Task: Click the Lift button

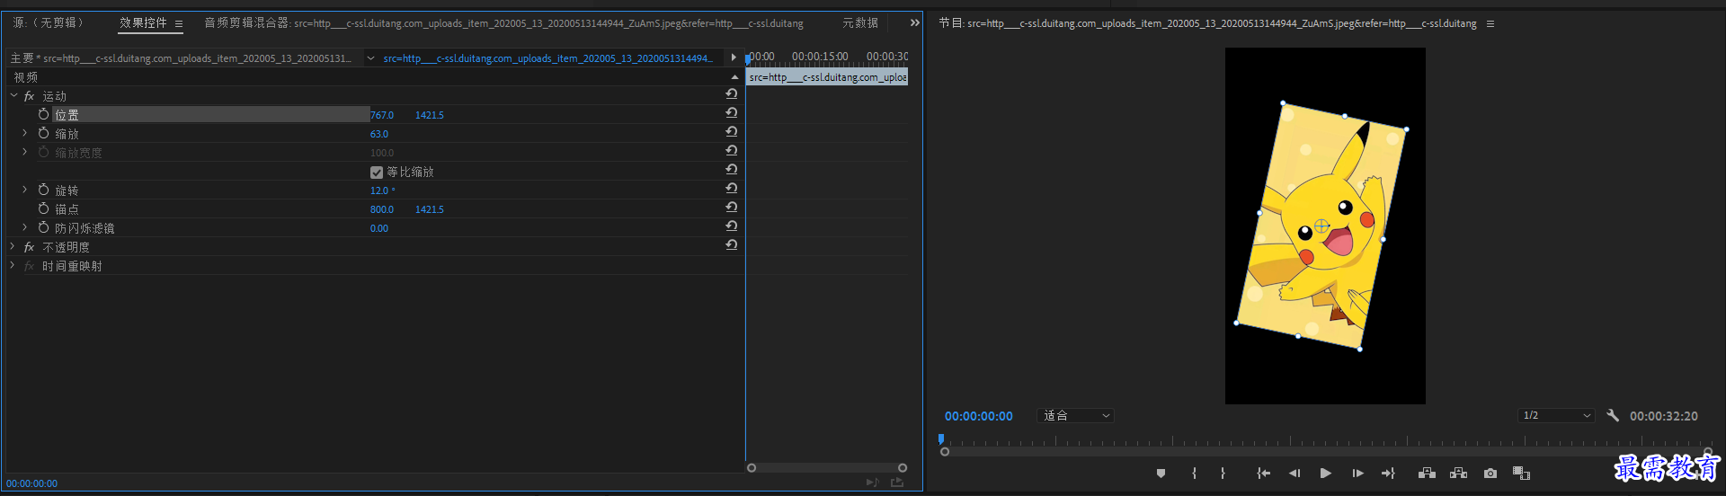Action: [x=1427, y=474]
